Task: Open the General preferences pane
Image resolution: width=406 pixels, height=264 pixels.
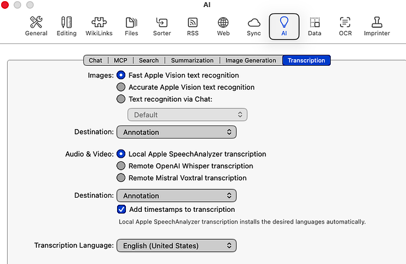Action: point(36,26)
